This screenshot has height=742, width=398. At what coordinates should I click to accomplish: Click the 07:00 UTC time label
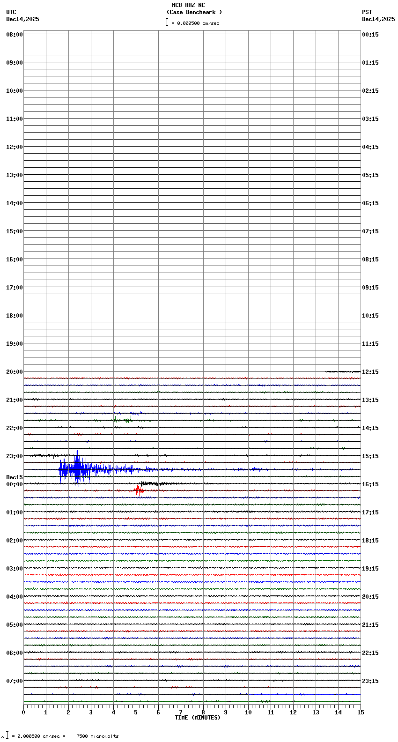coord(14,681)
